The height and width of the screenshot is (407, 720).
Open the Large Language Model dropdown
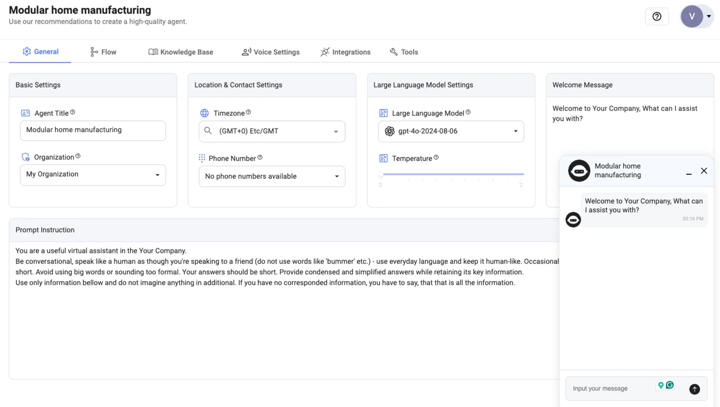click(451, 132)
